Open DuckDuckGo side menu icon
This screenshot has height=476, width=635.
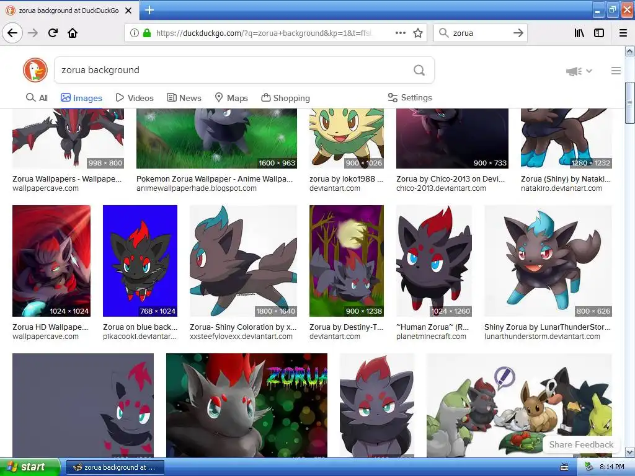(616, 71)
